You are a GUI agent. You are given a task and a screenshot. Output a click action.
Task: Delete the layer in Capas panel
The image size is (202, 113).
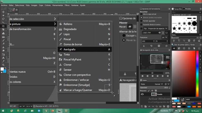click(168, 106)
